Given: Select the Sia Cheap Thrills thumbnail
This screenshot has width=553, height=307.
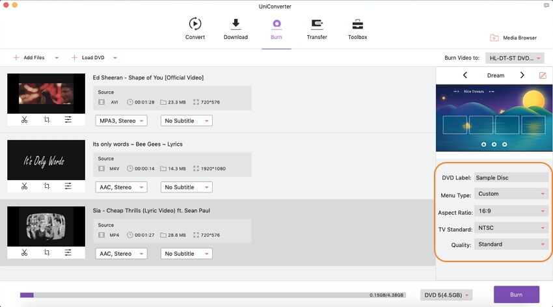Looking at the screenshot, I should pos(46,226).
